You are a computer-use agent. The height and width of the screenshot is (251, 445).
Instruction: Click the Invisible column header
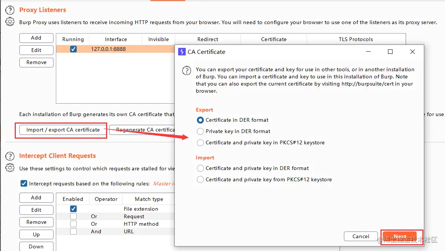(159, 39)
